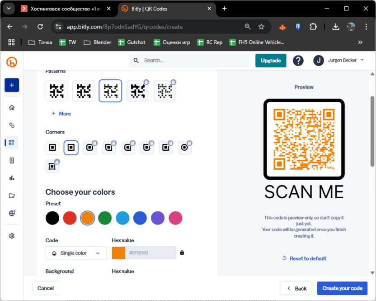Select the locked rounded corner style
Screen dimensions: 376x301
point(90,147)
